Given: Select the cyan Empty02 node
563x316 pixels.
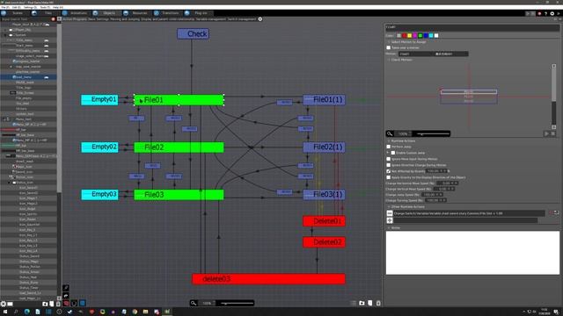Looking at the screenshot, I should [99, 147].
